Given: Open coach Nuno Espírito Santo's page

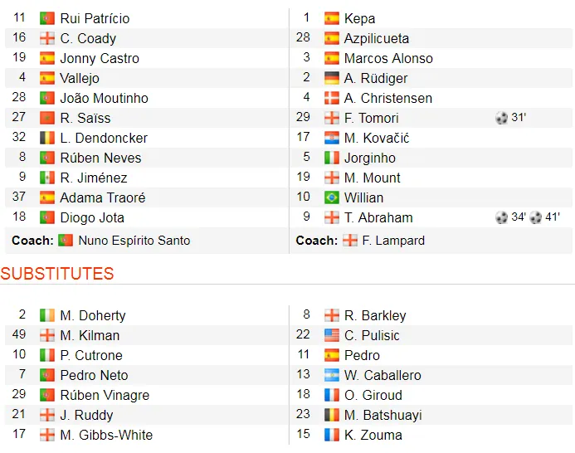Looking at the screenshot, I should (134, 241).
